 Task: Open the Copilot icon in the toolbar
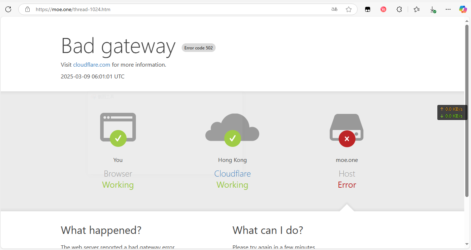[x=463, y=9]
